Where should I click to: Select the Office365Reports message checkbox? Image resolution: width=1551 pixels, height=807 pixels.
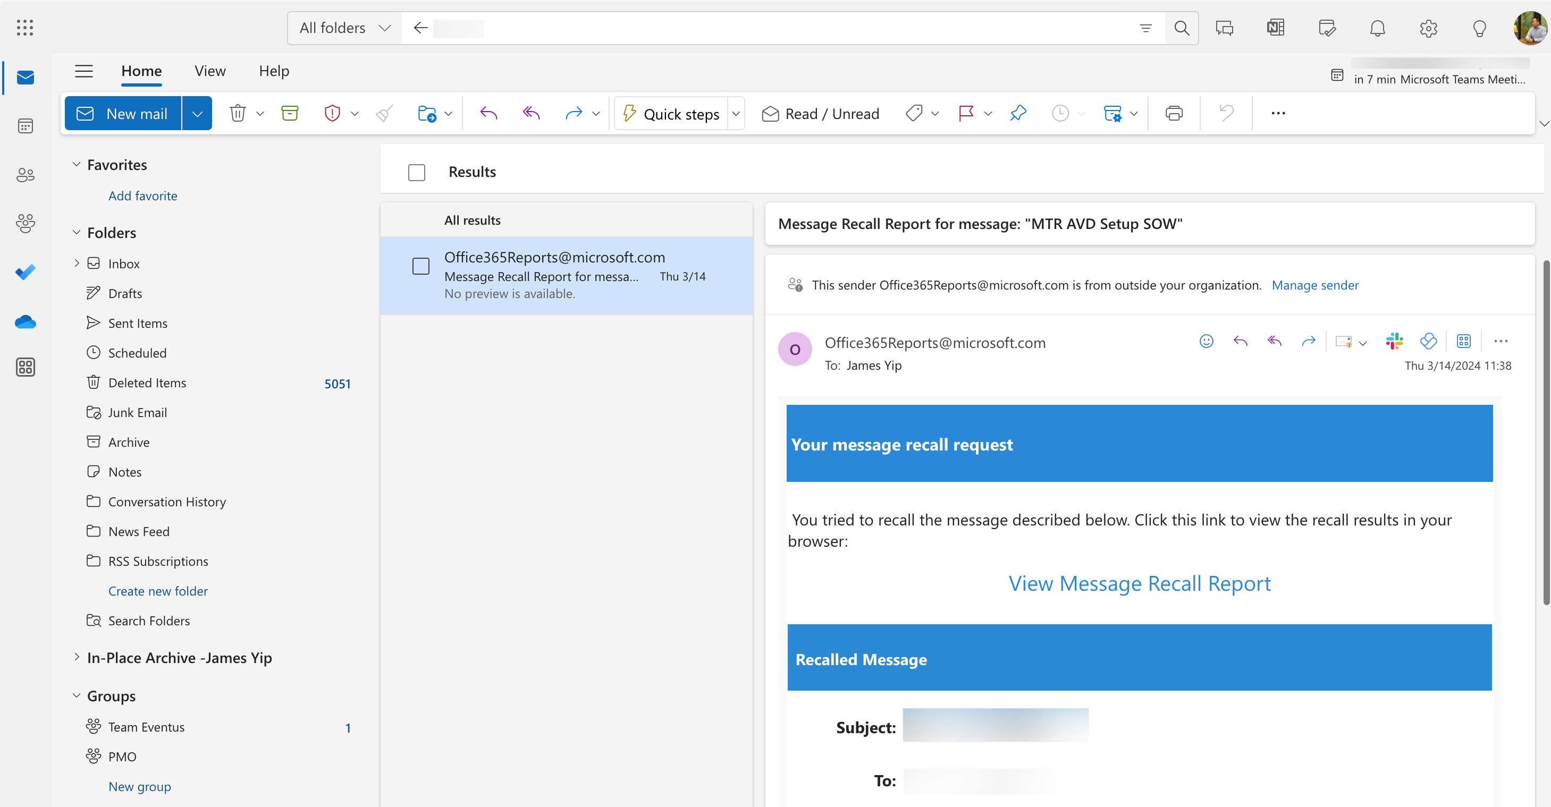pyautogui.click(x=421, y=266)
